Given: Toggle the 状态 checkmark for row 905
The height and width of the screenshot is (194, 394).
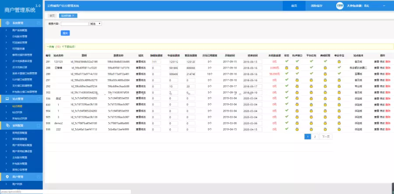Looking at the screenshot, I should point(287,116).
